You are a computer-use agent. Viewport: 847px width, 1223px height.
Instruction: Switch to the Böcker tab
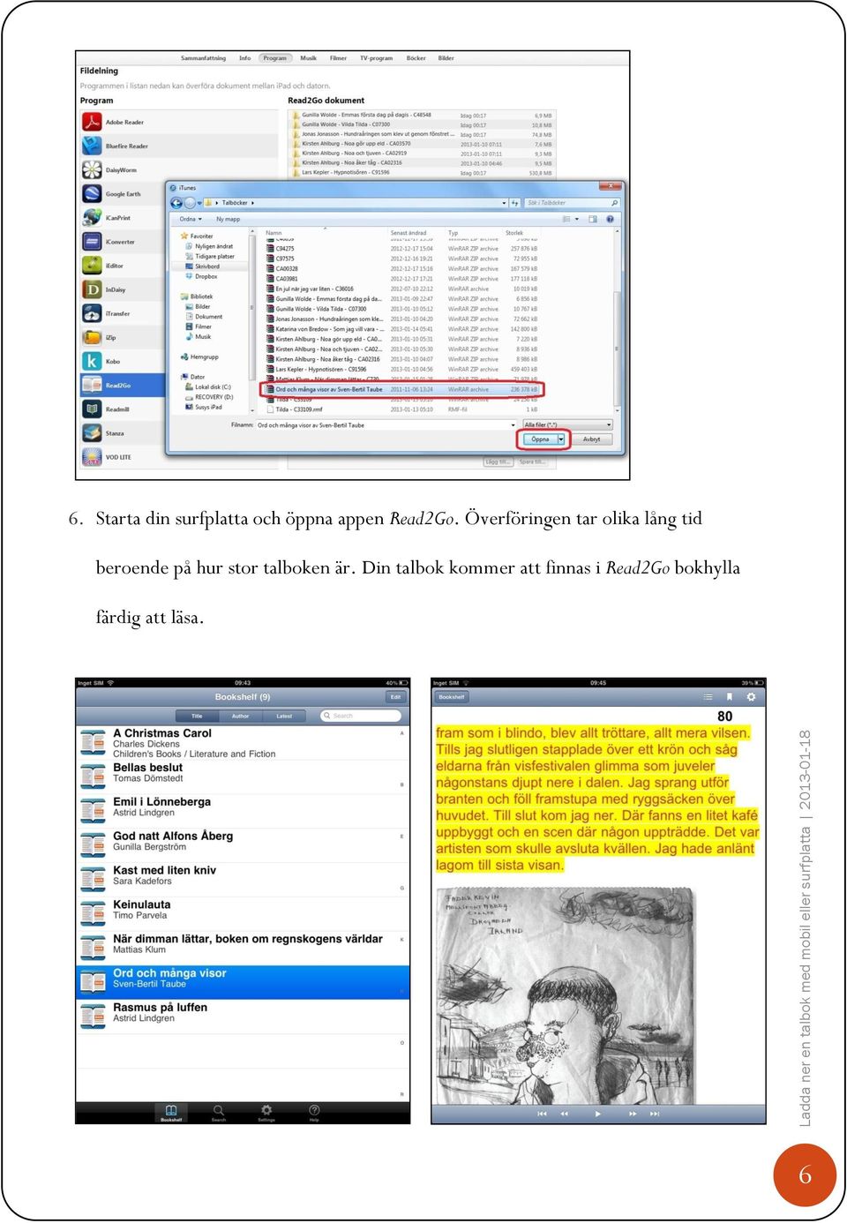point(416,58)
